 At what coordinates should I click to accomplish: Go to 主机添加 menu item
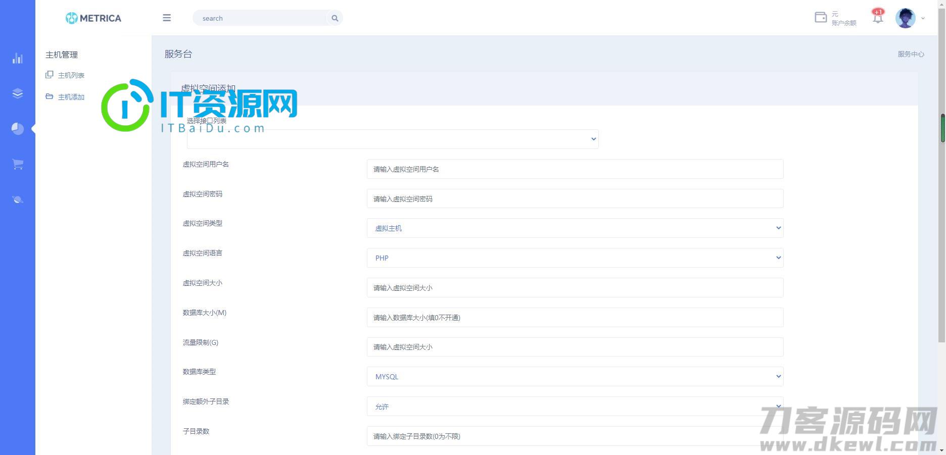71,97
